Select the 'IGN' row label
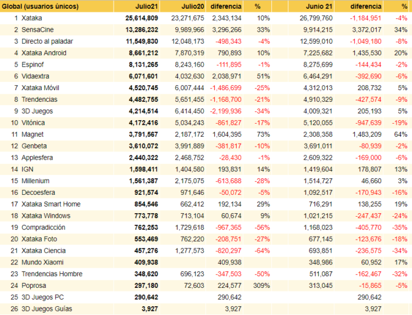 click(x=27, y=170)
